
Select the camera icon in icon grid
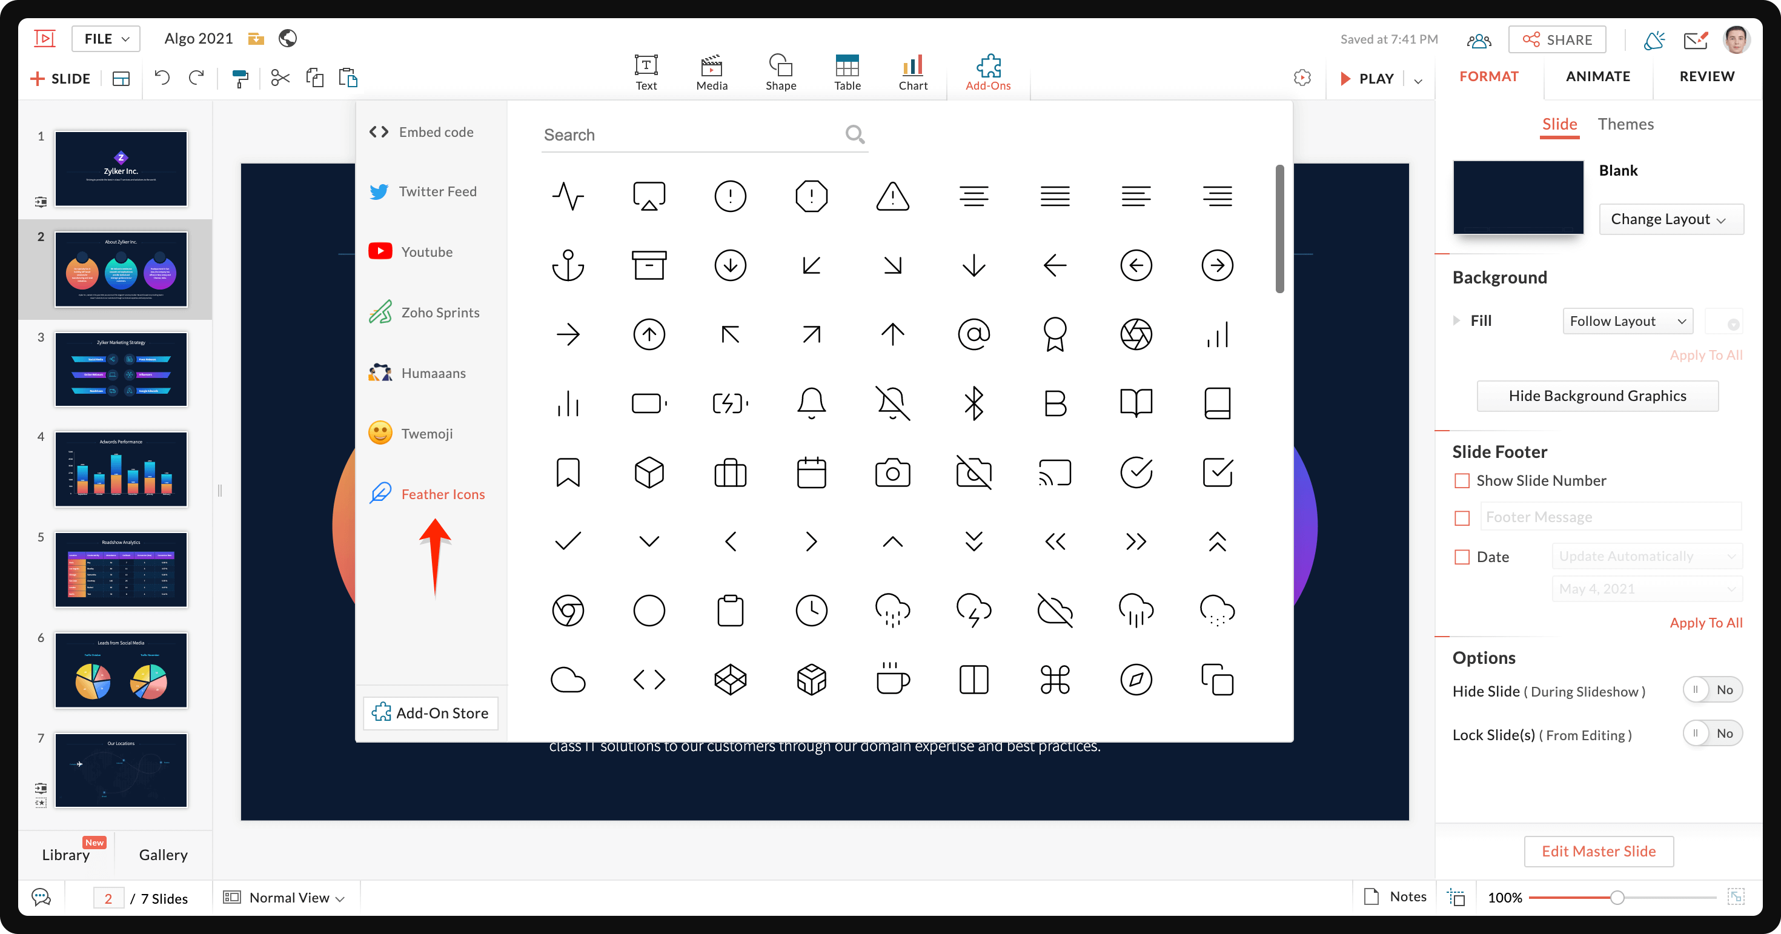point(893,474)
